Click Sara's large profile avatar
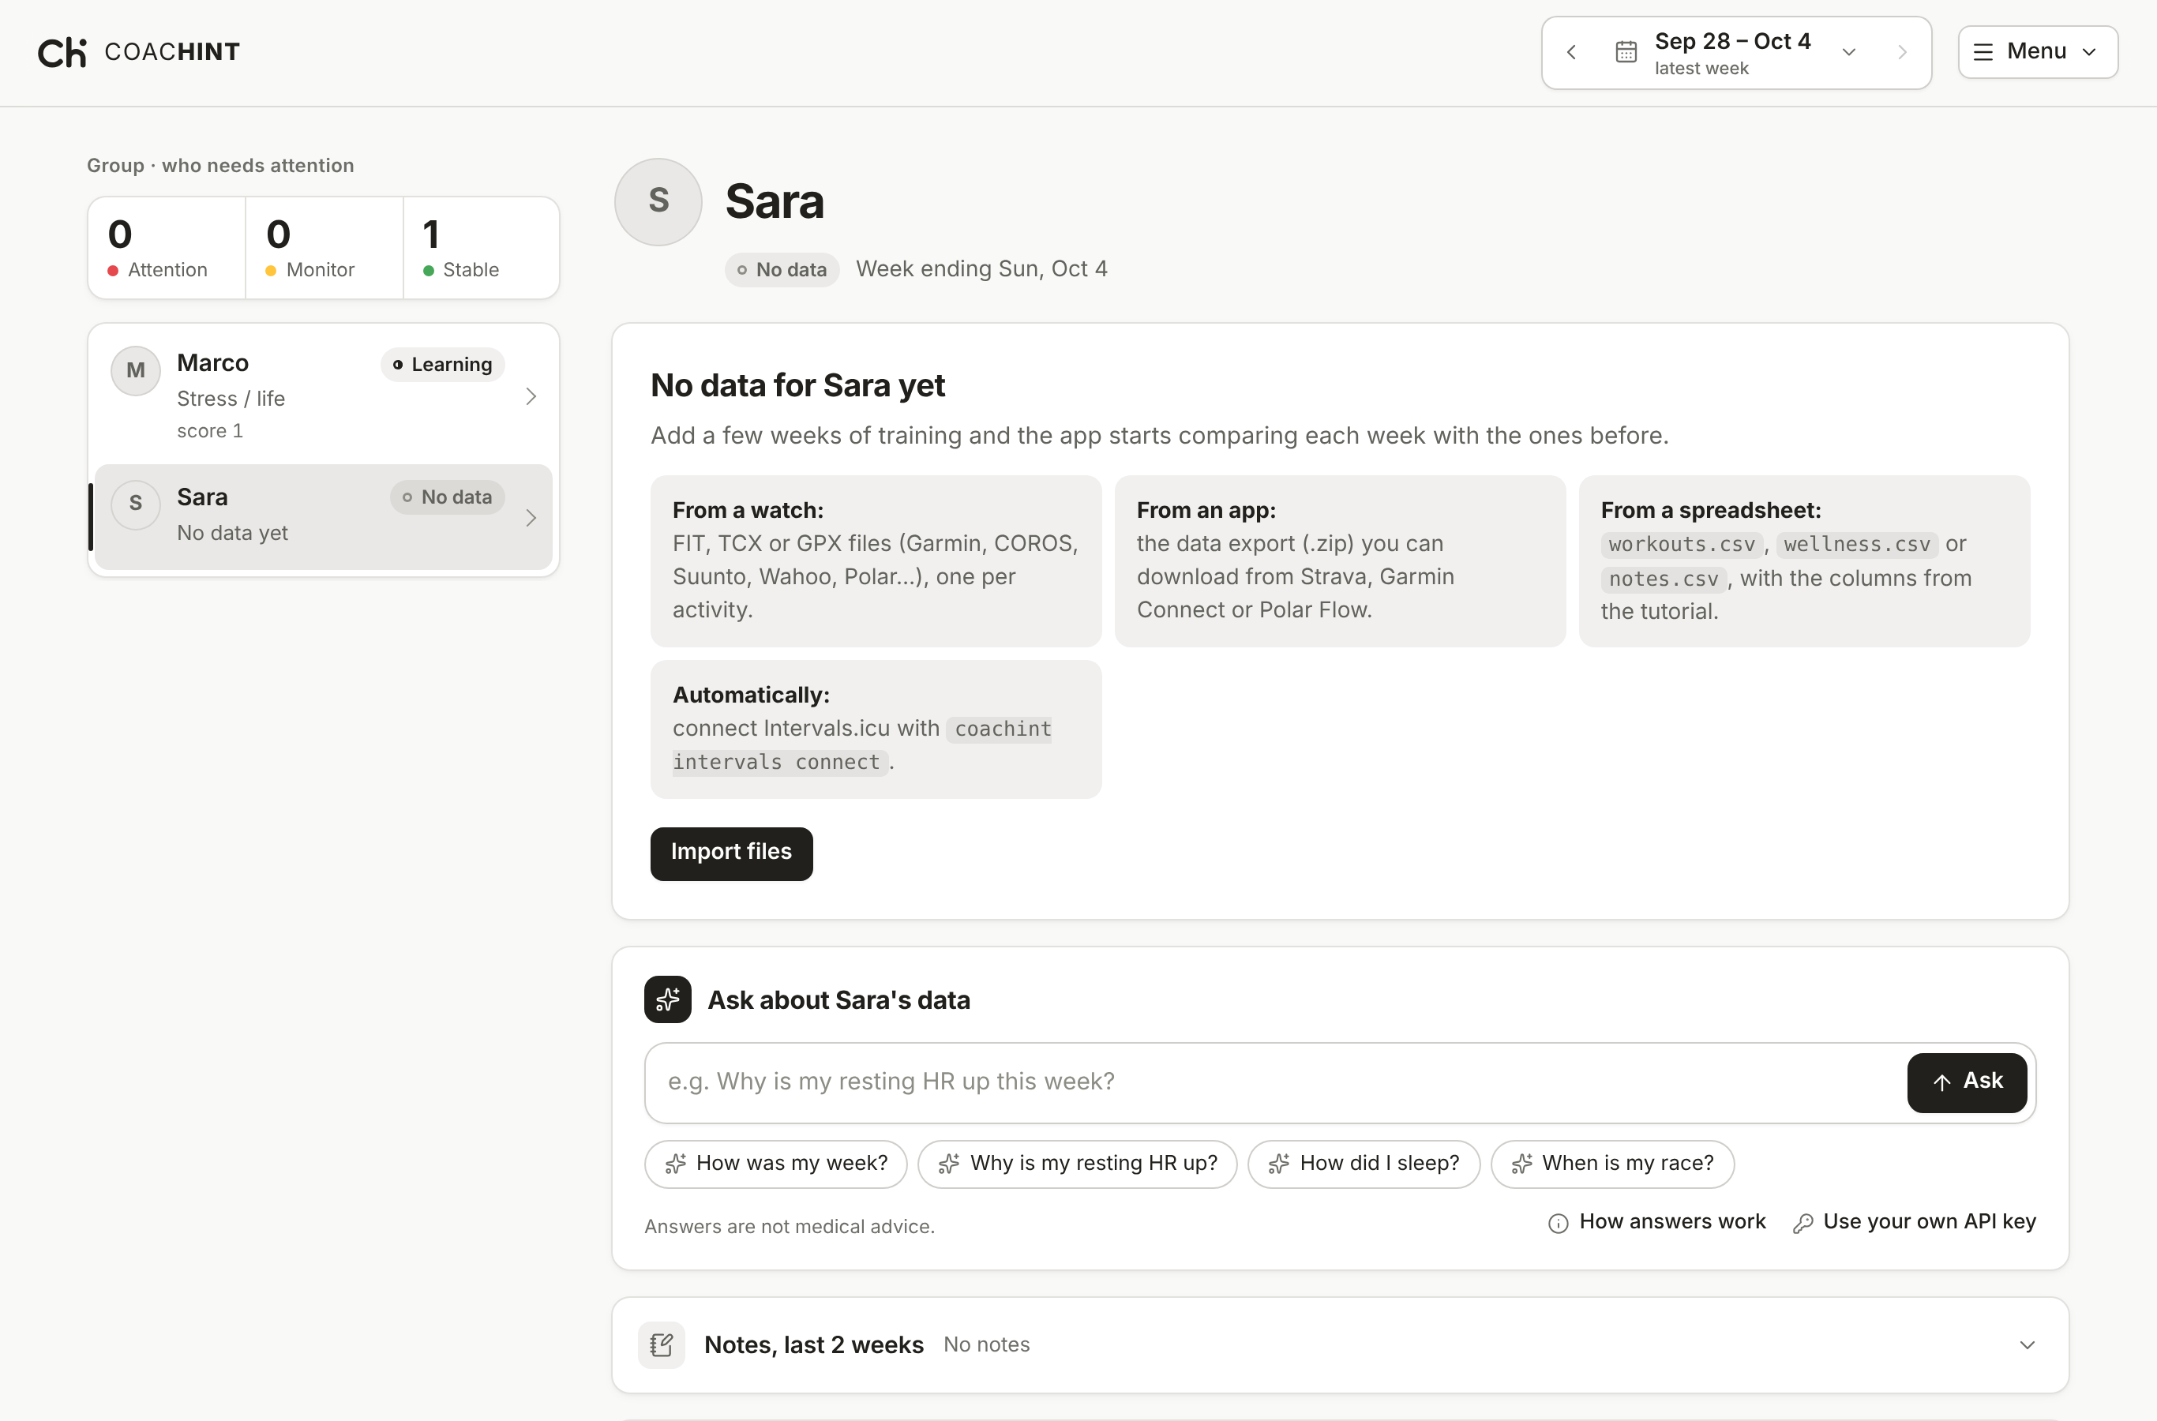Image resolution: width=2157 pixels, height=1421 pixels. pyautogui.click(x=658, y=201)
